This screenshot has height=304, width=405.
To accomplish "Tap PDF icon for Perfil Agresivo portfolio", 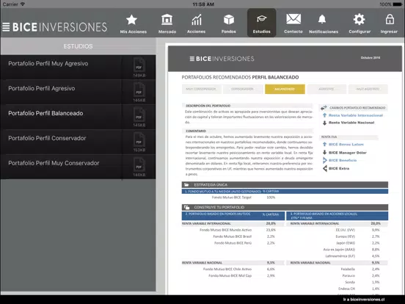I will pos(139,90).
